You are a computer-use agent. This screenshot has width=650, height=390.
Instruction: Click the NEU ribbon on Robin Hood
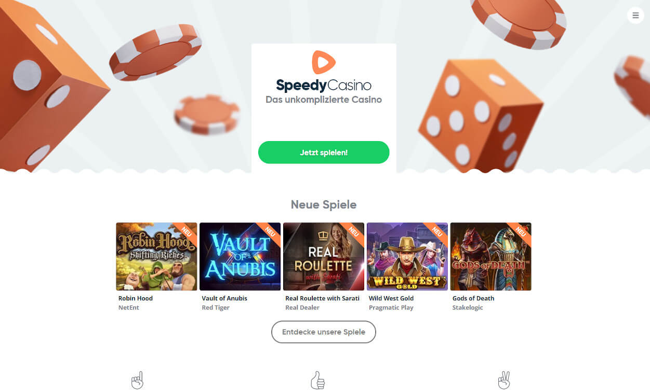pyautogui.click(x=185, y=231)
